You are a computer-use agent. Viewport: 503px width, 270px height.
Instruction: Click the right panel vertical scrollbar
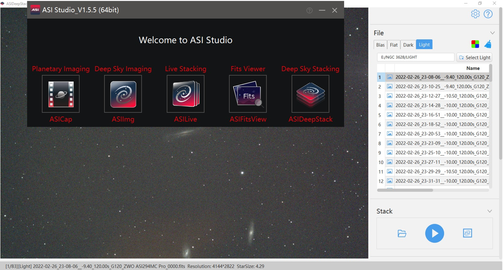[x=500, y=83]
